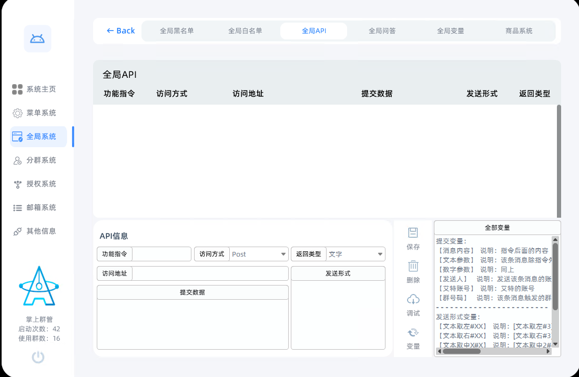
Task: Switch to the 全局问答 tab
Action: [382, 31]
